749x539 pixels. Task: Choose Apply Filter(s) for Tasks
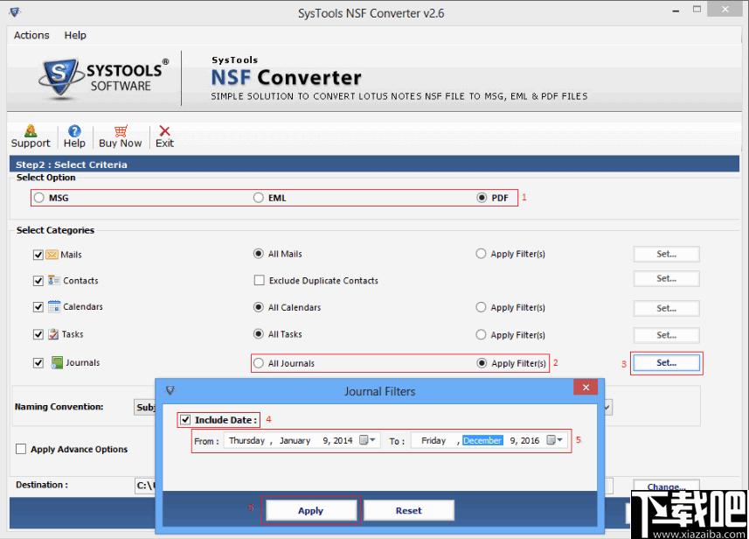[481, 334]
